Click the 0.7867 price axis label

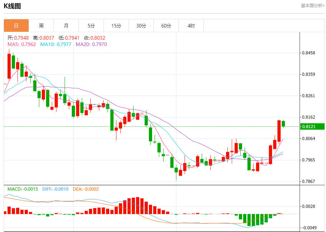tap(309, 181)
